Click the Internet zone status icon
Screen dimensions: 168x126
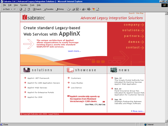coord(145,125)
